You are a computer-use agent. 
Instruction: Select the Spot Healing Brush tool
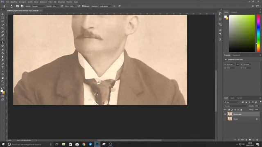coord(2,36)
